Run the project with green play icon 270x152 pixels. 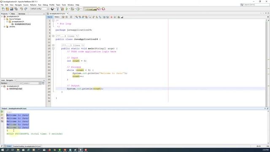(x=67, y=9)
